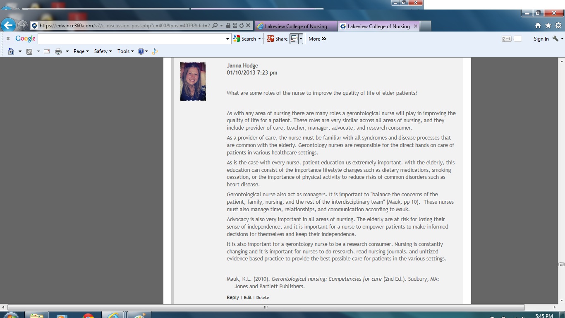
Task: Click inside the Google toolbar search box
Action: point(132,39)
